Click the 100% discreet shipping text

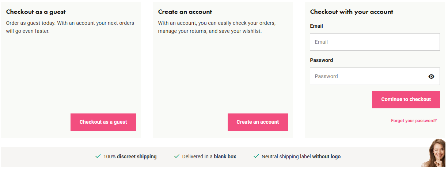click(x=130, y=157)
